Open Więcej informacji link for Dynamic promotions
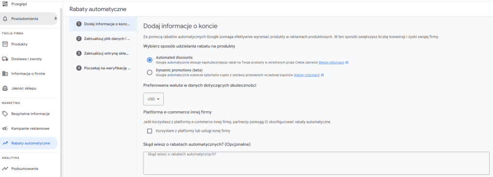This screenshot has height=177, width=493. click(x=307, y=75)
